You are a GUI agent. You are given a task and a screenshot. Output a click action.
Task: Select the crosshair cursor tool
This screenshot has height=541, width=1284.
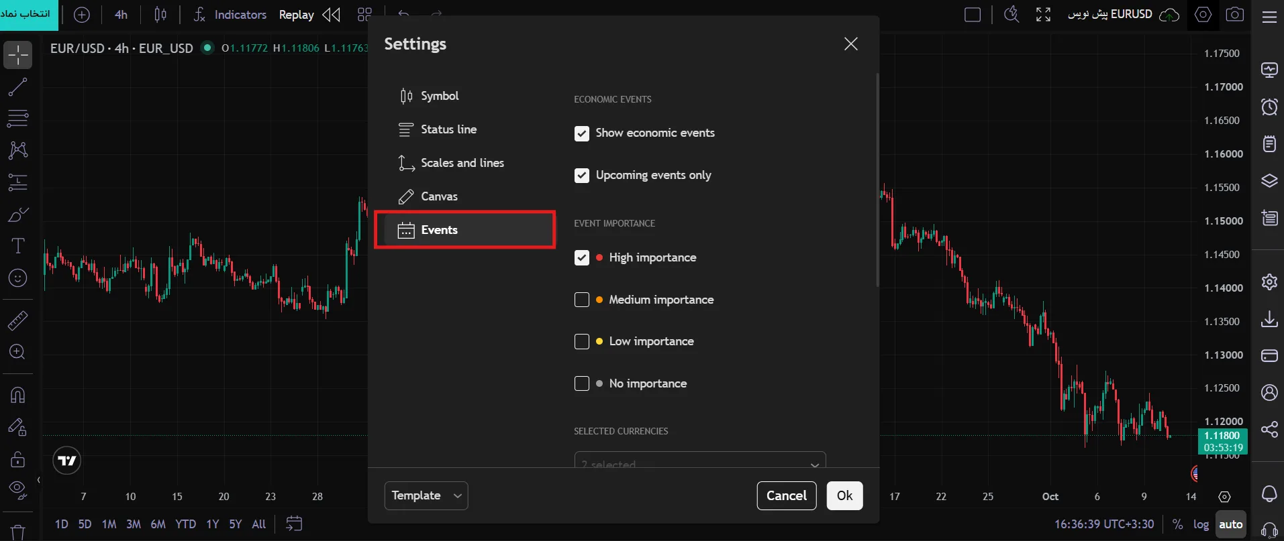point(17,55)
